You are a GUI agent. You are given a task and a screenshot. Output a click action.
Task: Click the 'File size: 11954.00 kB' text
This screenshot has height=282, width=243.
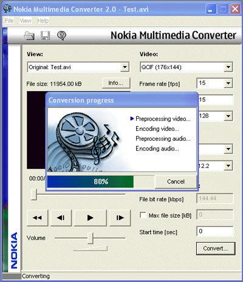[54, 84]
